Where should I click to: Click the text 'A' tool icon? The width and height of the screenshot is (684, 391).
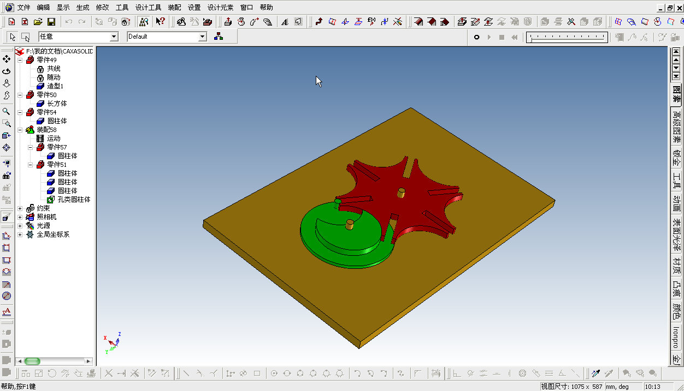point(285,22)
